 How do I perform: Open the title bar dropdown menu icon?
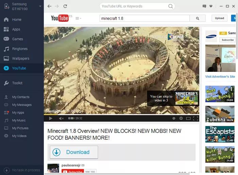tap(211, 6)
